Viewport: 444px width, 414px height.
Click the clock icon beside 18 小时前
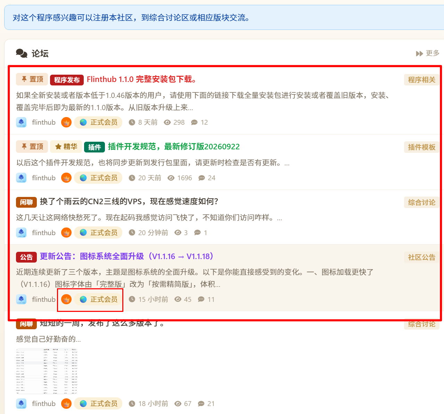pos(132,404)
